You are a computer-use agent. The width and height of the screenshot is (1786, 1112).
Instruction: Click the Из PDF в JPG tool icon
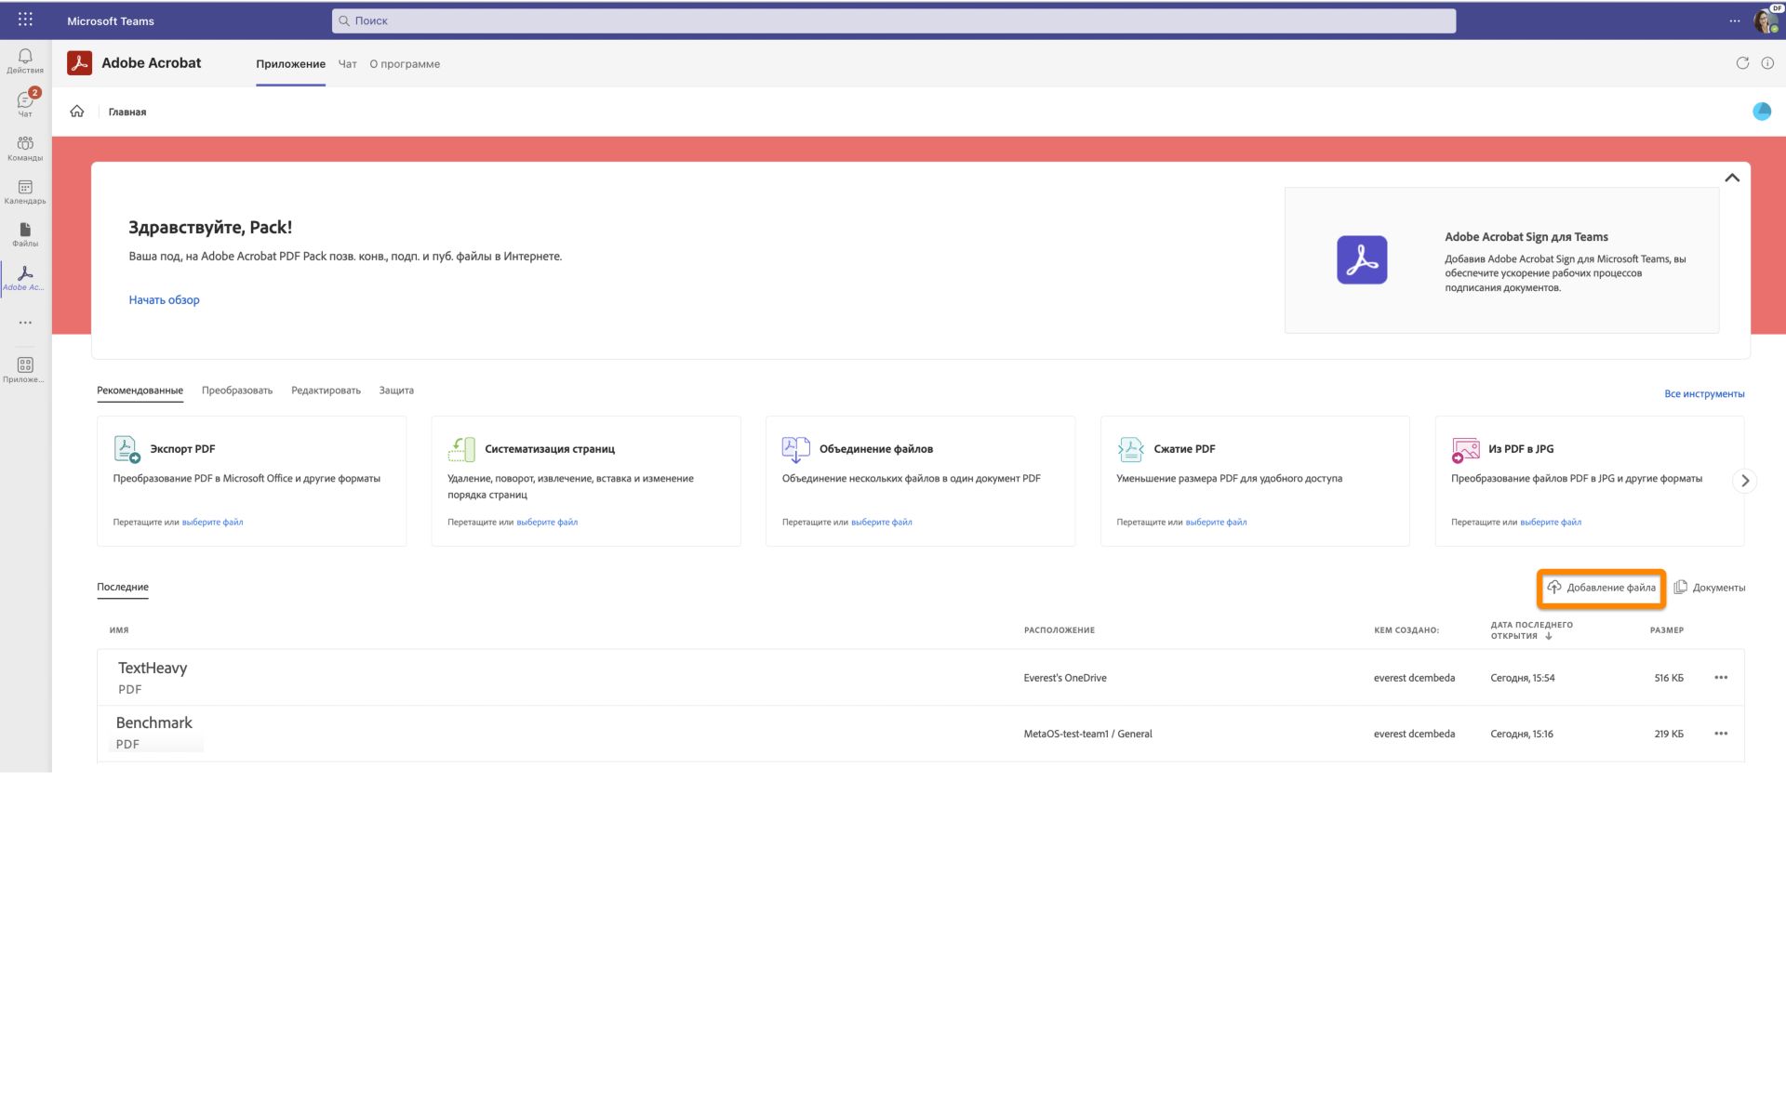pyautogui.click(x=1465, y=450)
